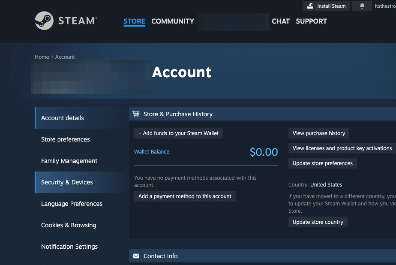The image size is (396, 265).
Task: Select Account details in sidebar
Action: (x=63, y=118)
